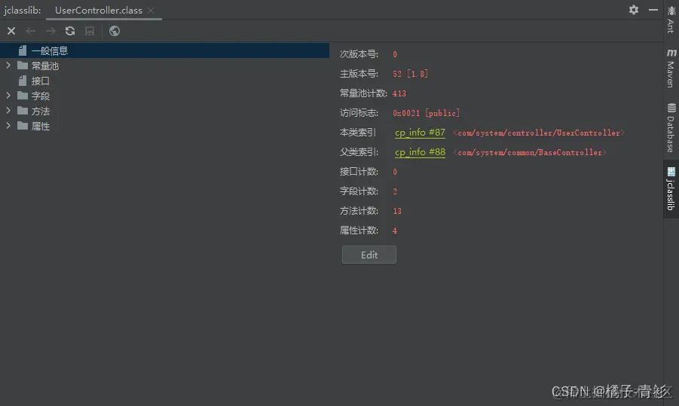Navigate back with left arrow icon
The width and height of the screenshot is (679, 406).
pos(30,31)
